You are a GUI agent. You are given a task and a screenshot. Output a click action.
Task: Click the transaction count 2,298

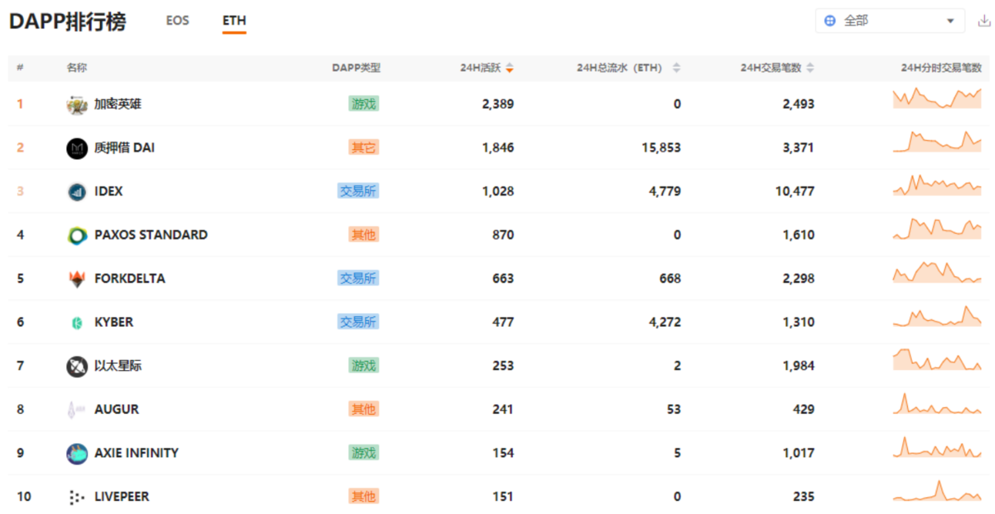click(x=799, y=278)
